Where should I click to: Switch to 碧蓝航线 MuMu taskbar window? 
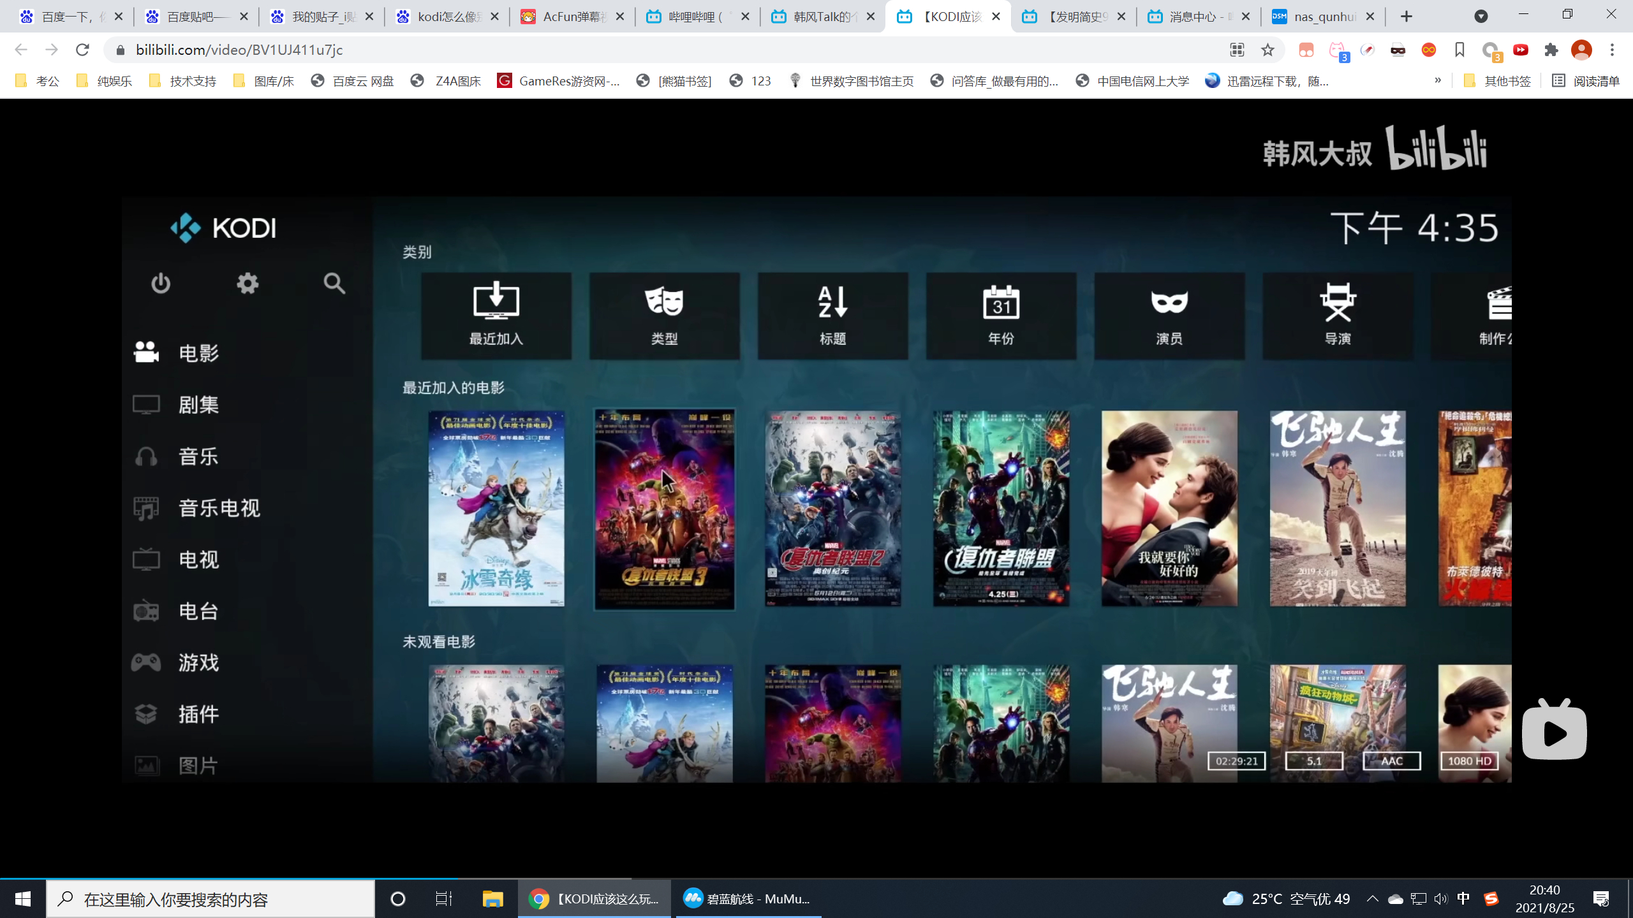(x=747, y=899)
